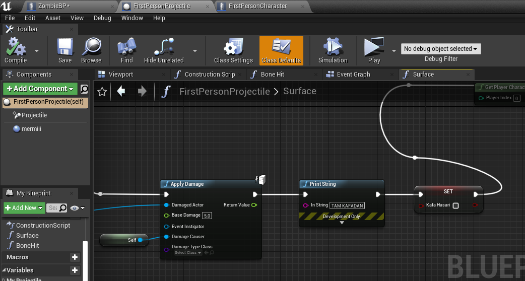Viewport: 525px width, 281px height.
Task: Open view options eye dropdown
Action: tap(78, 208)
